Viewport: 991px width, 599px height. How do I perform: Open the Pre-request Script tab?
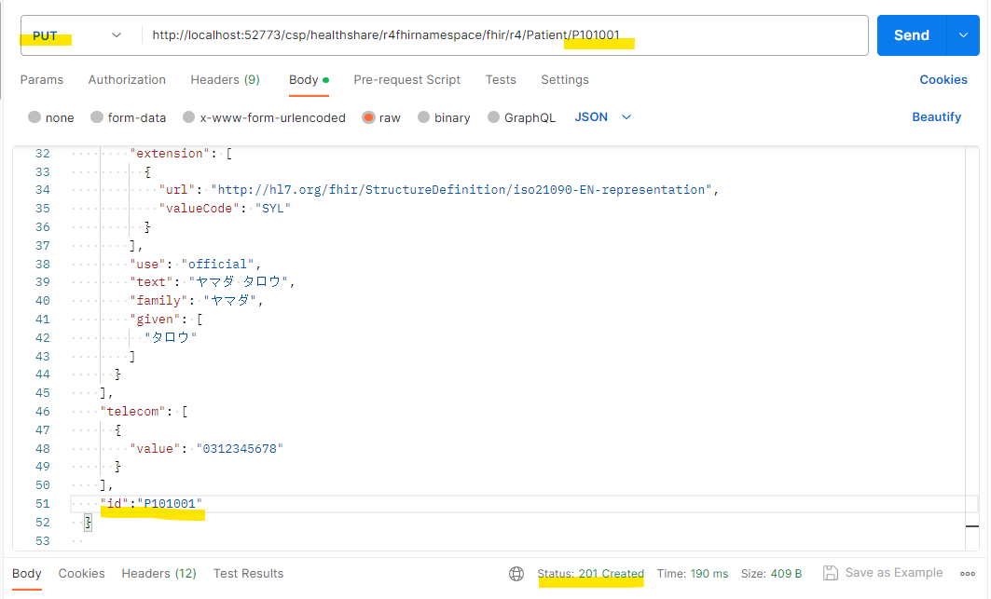click(x=406, y=80)
